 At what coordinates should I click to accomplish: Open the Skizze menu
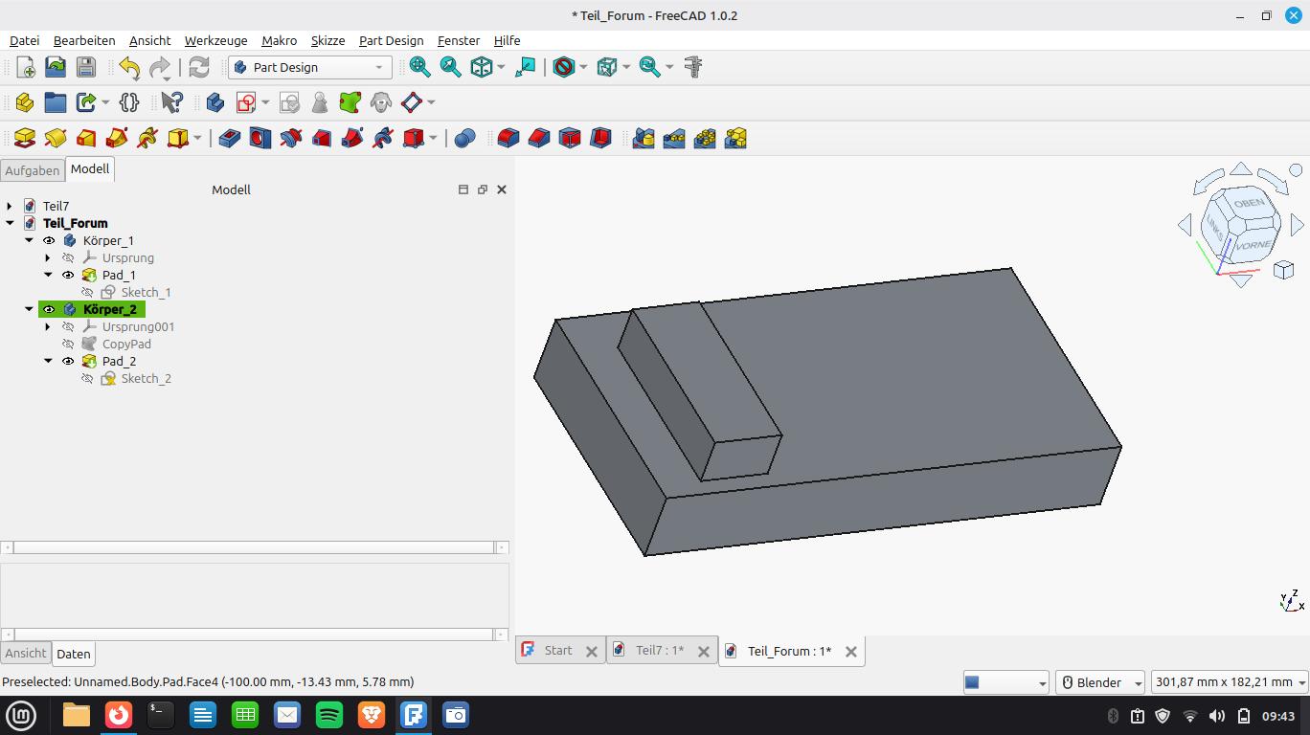[x=327, y=40]
